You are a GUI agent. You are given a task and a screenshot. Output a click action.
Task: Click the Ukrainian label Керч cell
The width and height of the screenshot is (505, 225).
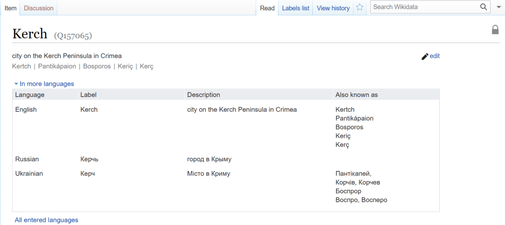click(x=87, y=174)
